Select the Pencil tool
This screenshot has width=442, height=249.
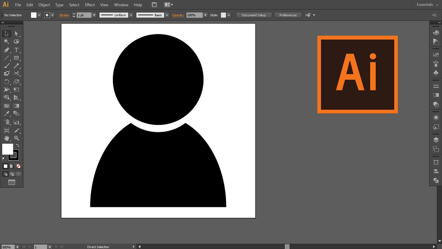tap(16, 66)
